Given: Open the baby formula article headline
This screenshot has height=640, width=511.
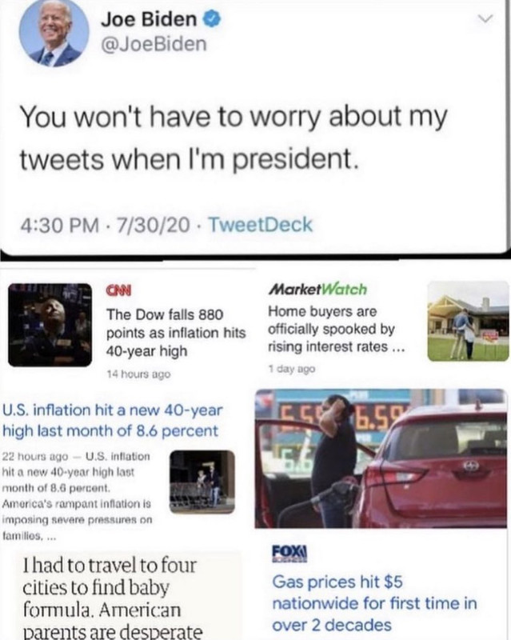Looking at the screenshot, I should [x=113, y=598].
